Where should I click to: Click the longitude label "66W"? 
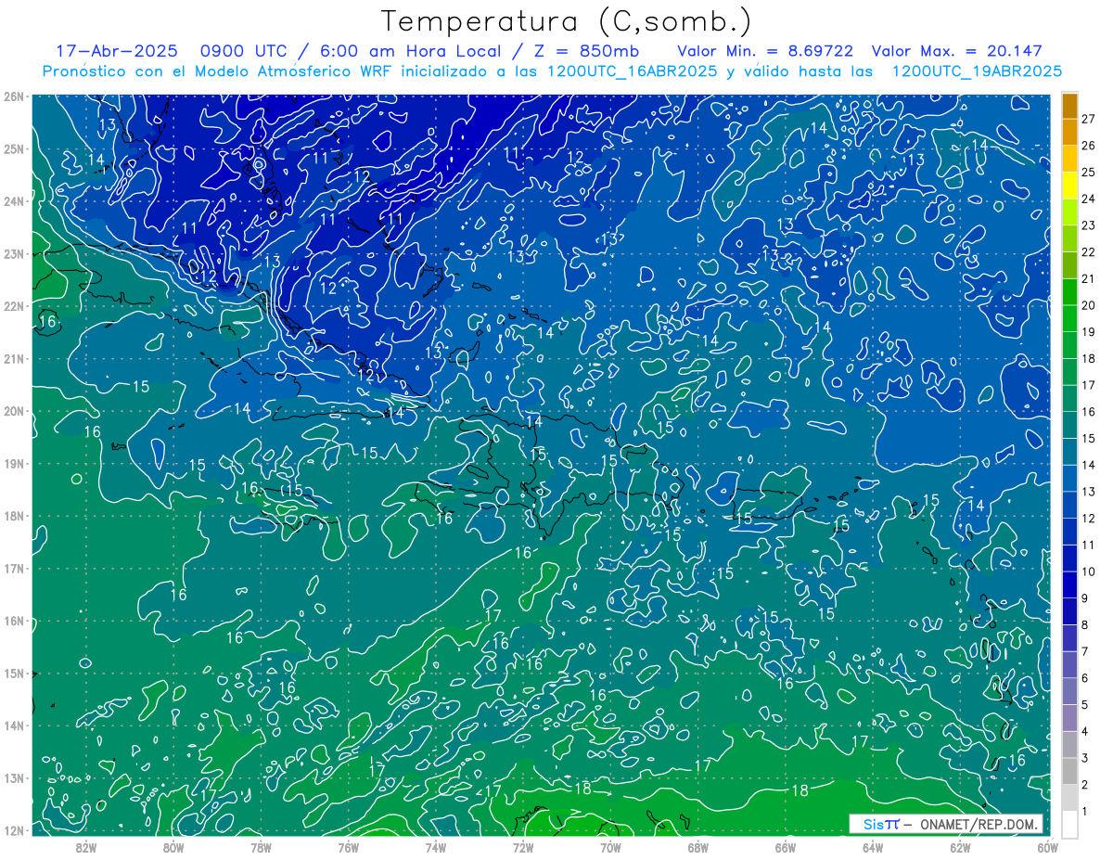(785, 846)
